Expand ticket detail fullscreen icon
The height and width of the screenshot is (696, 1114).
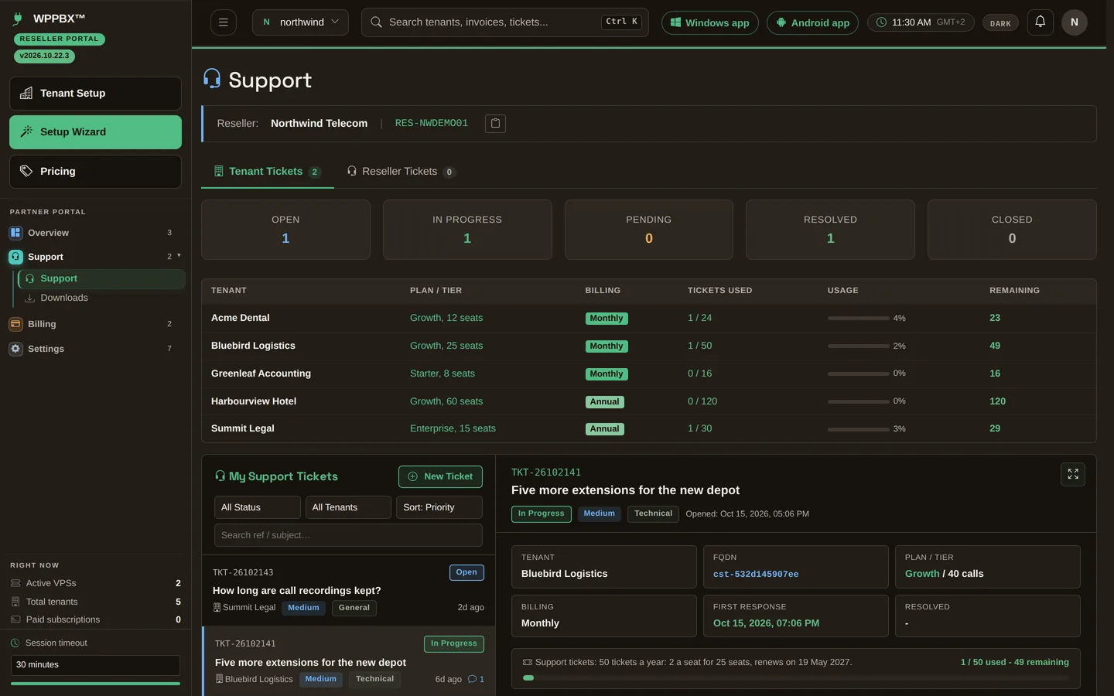(x=1073, y=474)
